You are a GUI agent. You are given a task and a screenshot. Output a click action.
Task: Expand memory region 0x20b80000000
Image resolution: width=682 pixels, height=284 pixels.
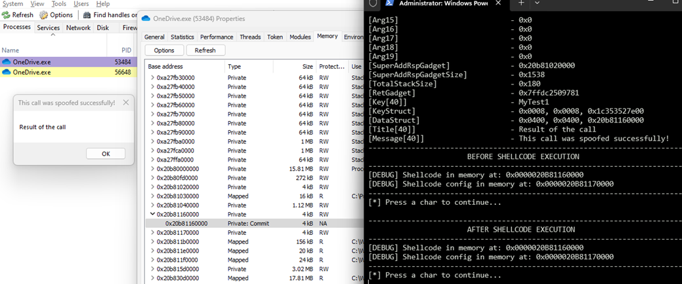[152, 169]
